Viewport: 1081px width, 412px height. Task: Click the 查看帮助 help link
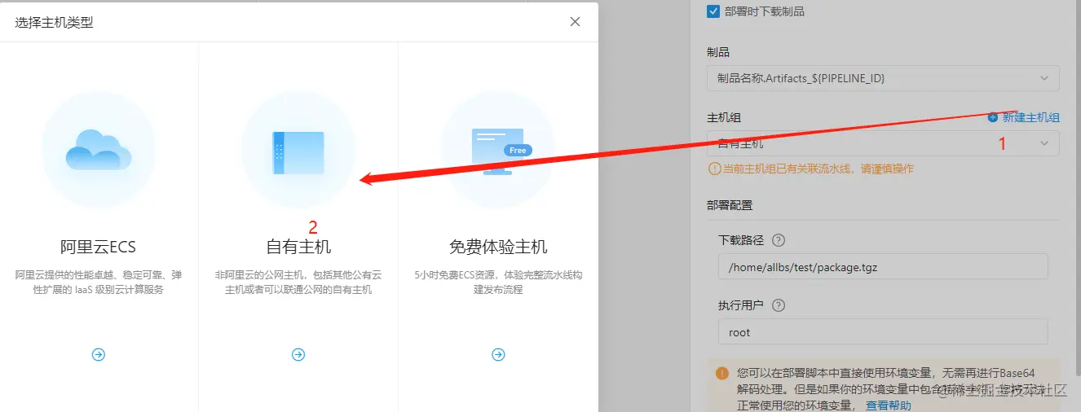pyautogui.click(x=888, y=405)
